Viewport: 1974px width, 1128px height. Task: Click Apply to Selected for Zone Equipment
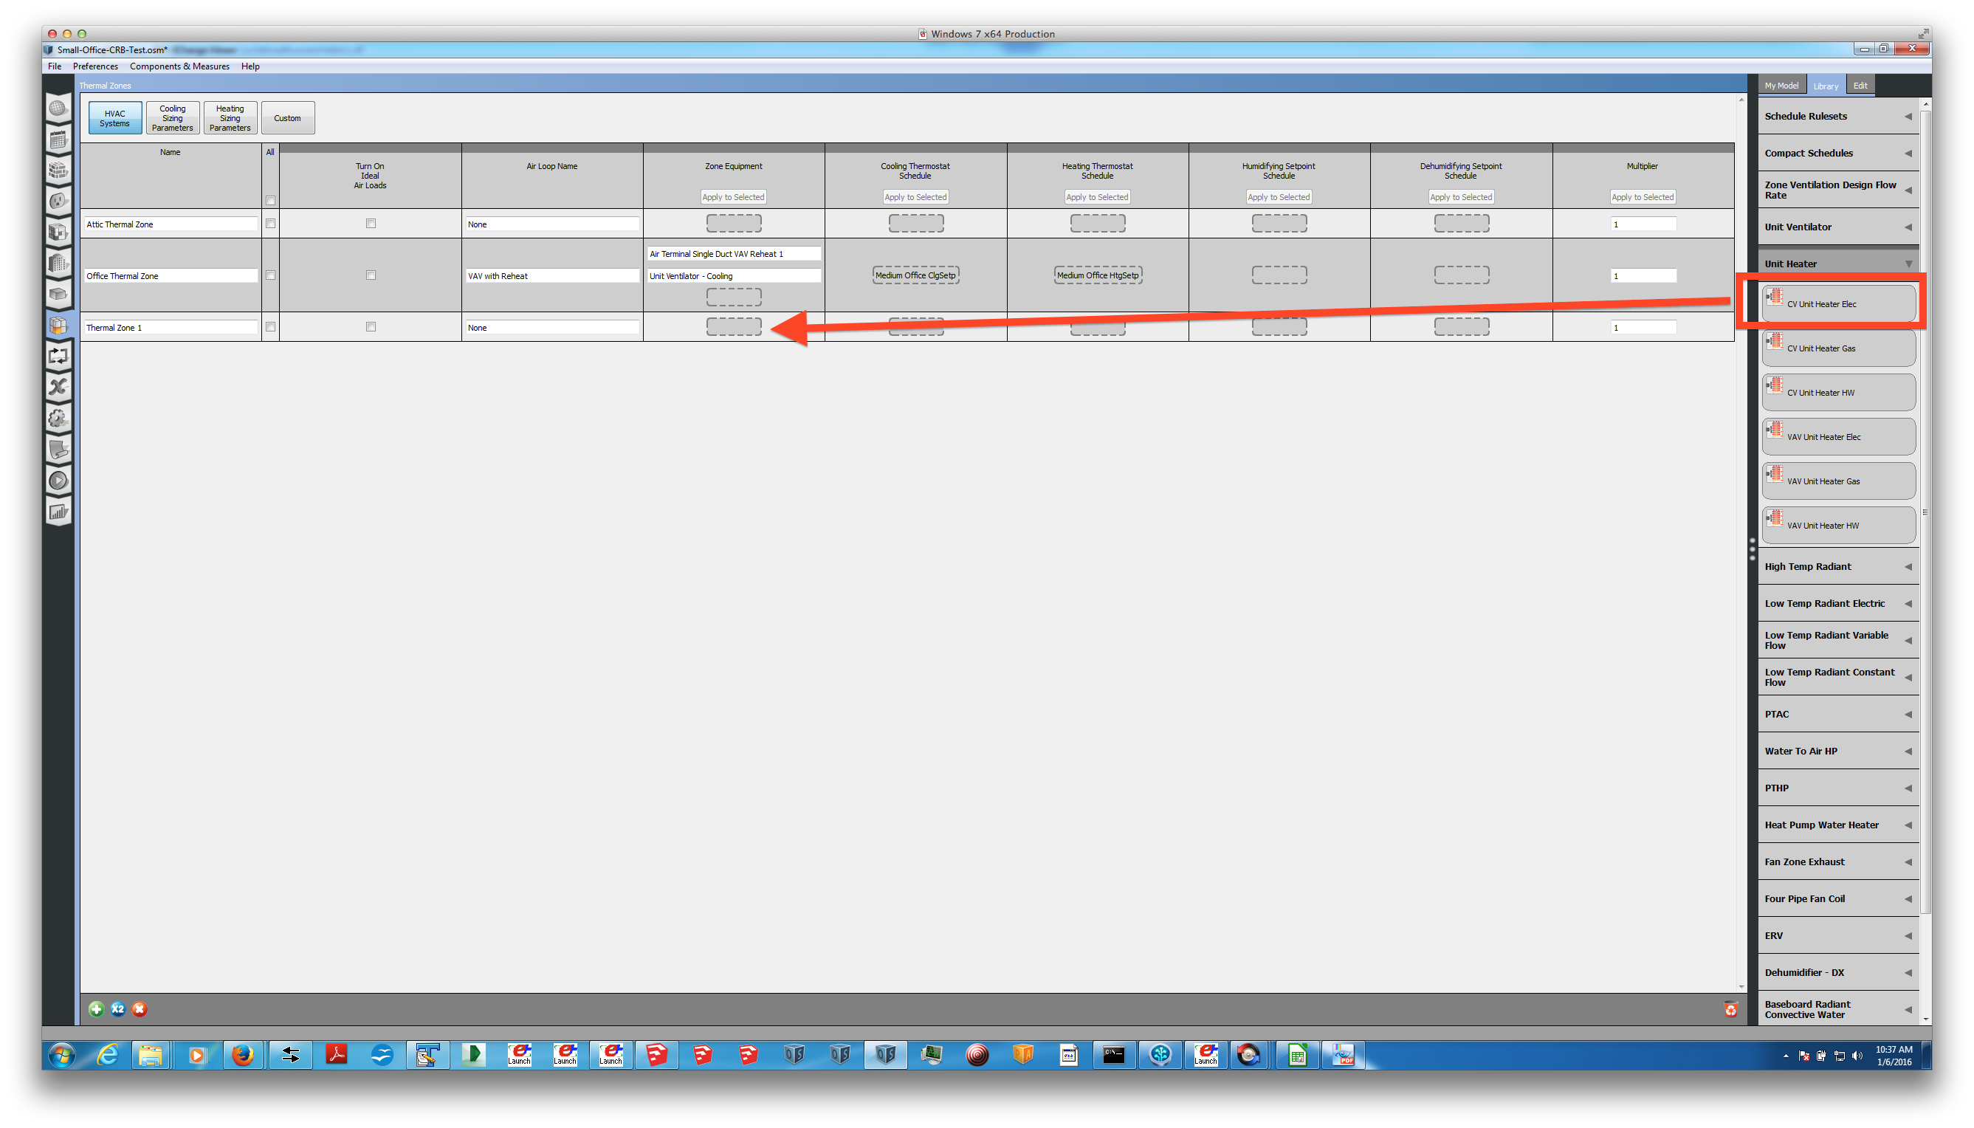[734, 196]
